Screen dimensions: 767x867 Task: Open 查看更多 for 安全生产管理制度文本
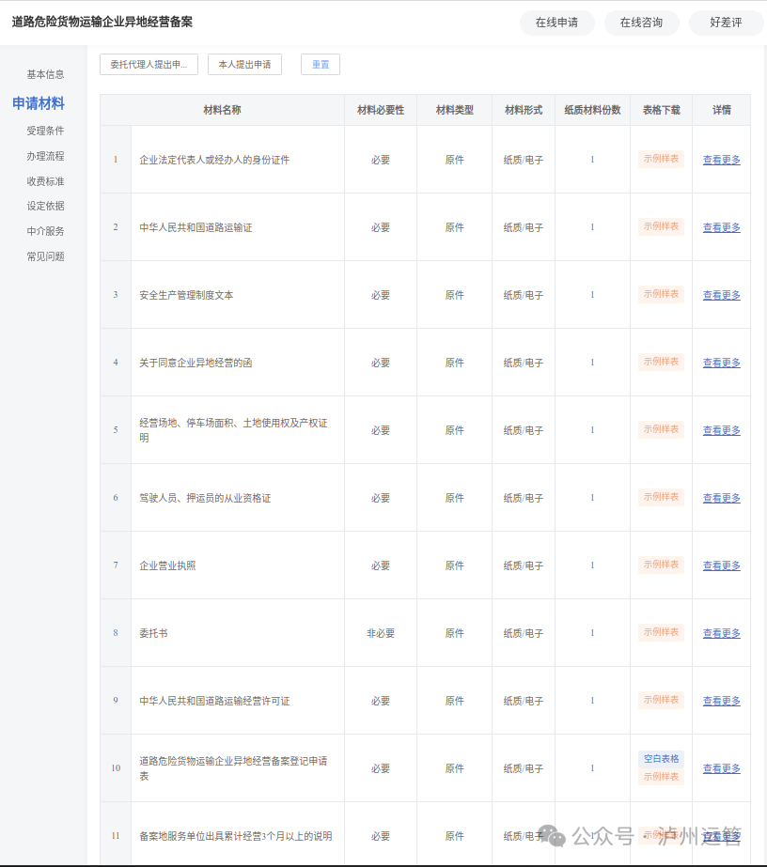(722, 295)
